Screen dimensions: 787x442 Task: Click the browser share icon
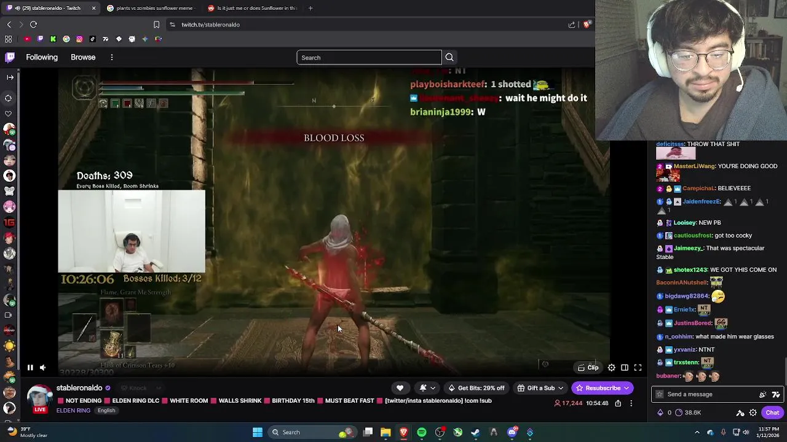pos(571,25)
